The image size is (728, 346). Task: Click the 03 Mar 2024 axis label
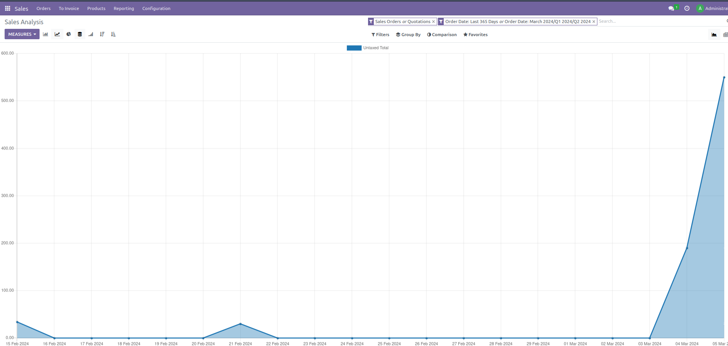coord(650,344)
